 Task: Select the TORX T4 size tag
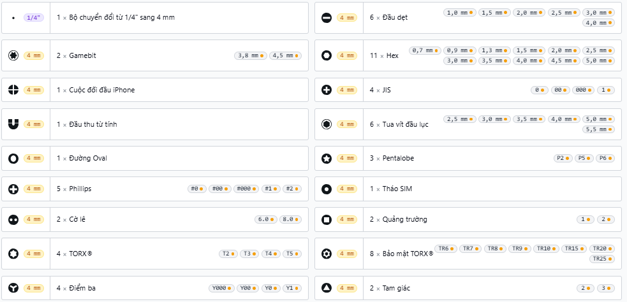271,254
